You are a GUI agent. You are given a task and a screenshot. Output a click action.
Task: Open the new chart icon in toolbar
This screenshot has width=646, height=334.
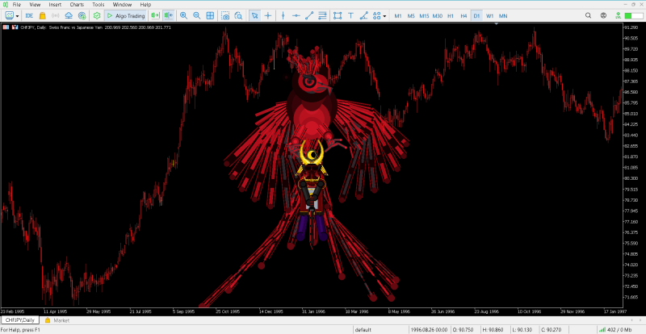tap(9, 15)
